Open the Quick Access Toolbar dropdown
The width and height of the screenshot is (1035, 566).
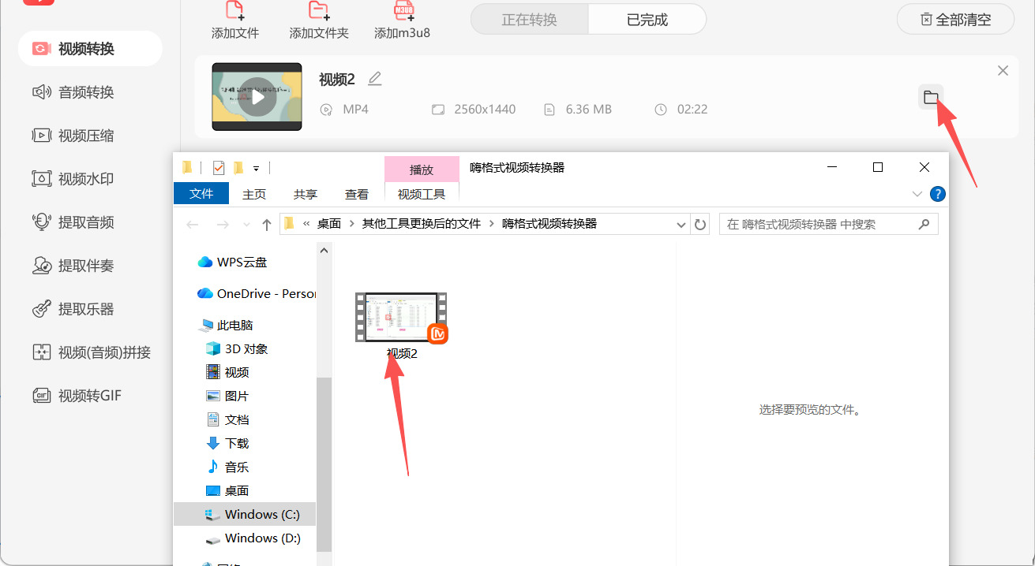click(x=257, y=168)
